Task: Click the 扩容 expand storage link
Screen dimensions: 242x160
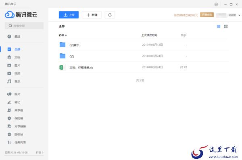Action: [x=40, y=152]
